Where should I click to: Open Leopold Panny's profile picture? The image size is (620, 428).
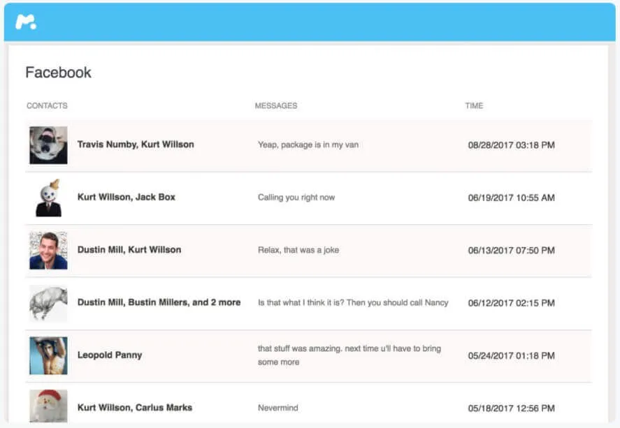48,355
